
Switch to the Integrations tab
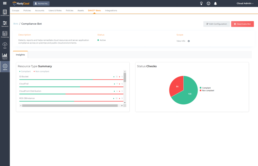[111, 11]
